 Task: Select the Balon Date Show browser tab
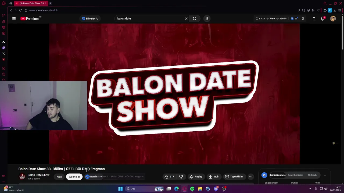(x=30, y=3)
